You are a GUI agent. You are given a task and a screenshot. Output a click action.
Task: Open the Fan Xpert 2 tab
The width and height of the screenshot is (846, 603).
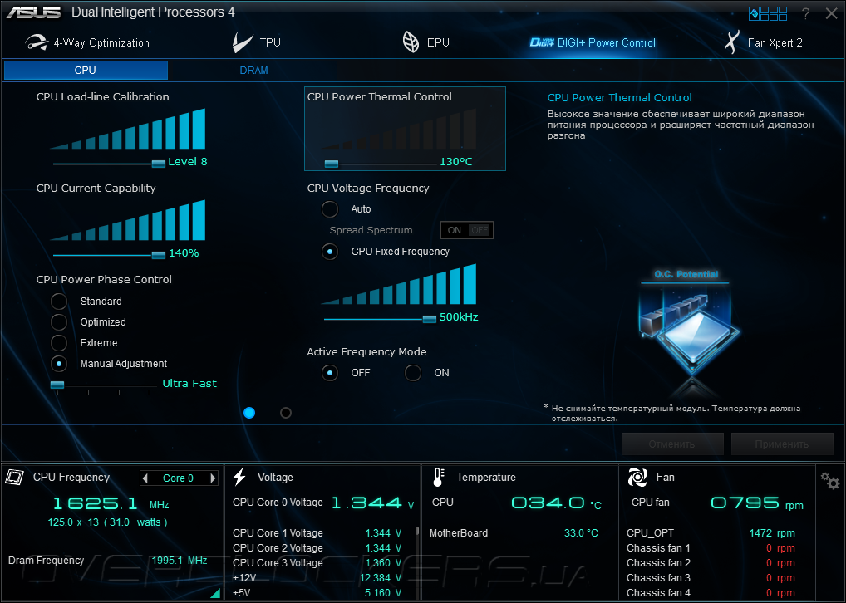pos(763,42)
